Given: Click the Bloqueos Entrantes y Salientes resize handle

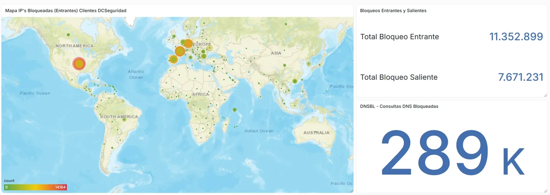Looking at the screenshot, I should click(545, 95).
